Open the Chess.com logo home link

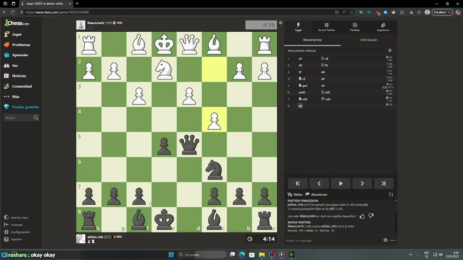(x=17, y=23)
